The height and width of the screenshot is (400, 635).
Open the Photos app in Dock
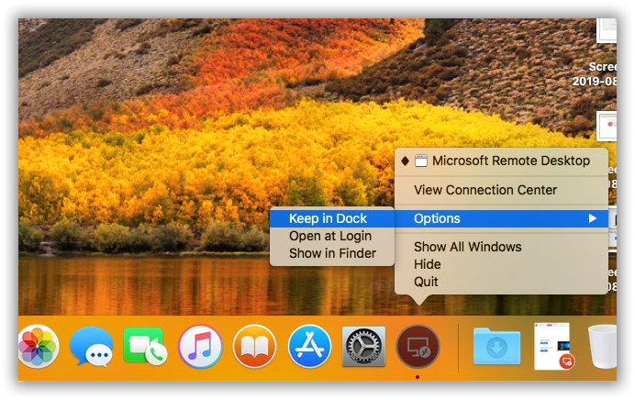(38, 348)
